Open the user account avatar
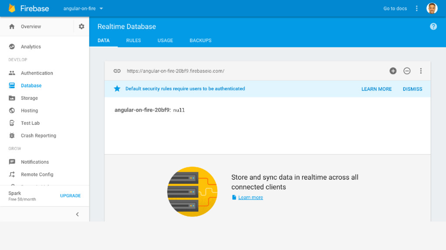The height and width of the screenshot is (250, 446). (x=432, y=9)
